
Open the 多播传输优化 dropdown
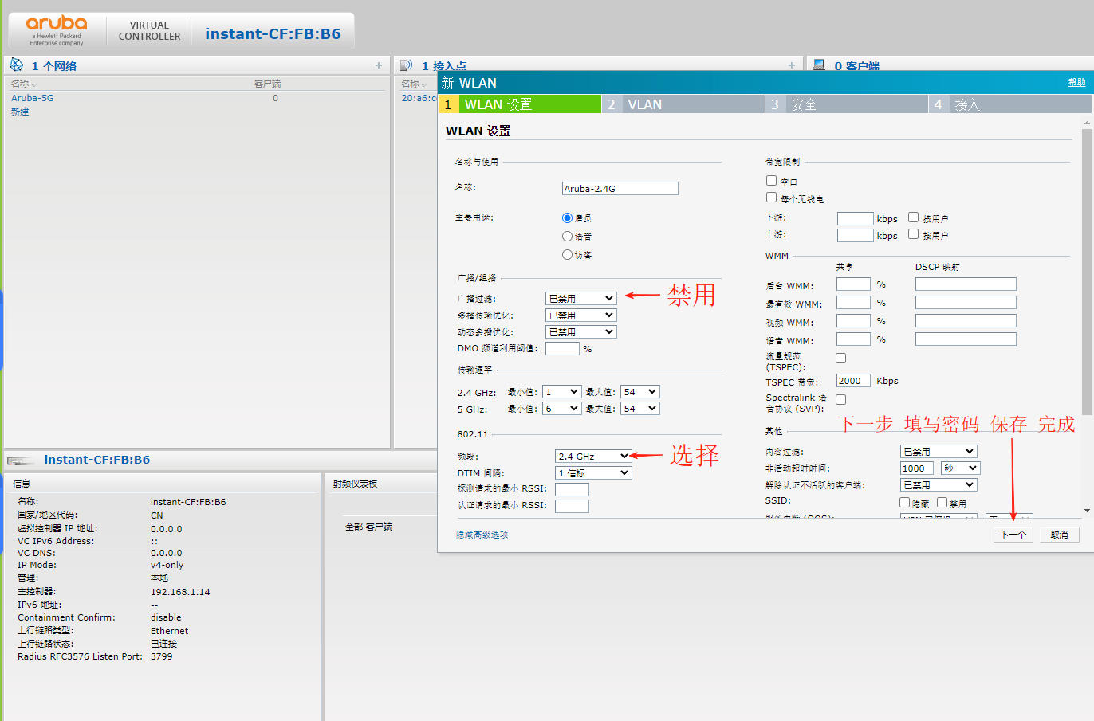[x=581, y=315]
